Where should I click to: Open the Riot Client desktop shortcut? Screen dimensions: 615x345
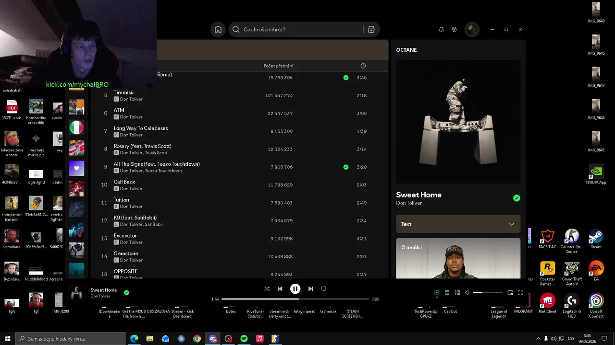pos(547,304)
